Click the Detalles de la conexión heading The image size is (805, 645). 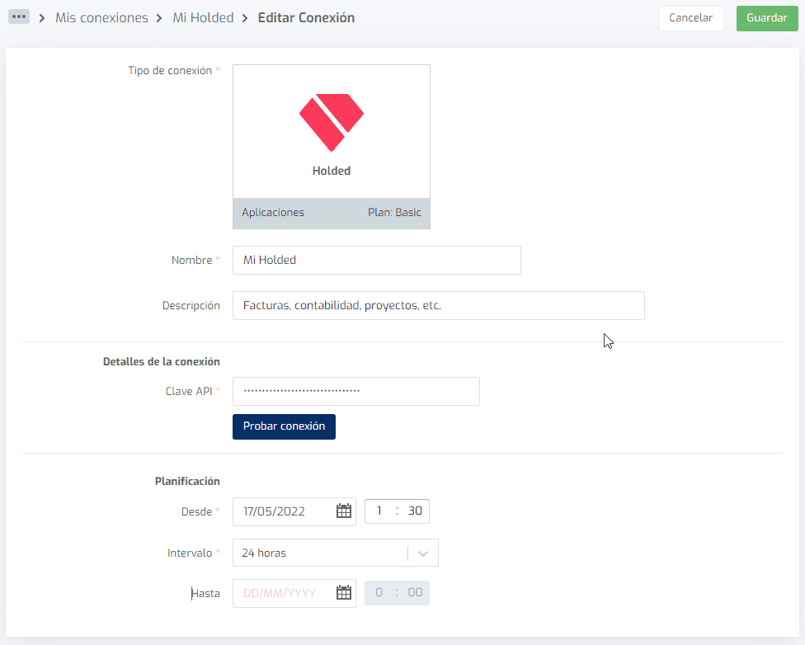coord(161,361)
